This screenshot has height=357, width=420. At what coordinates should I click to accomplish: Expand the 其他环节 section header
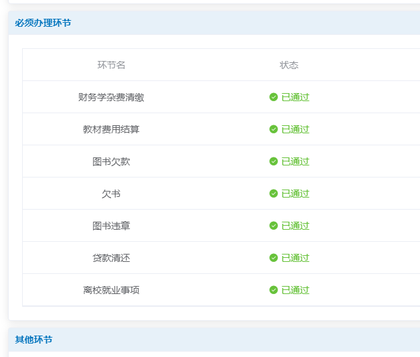point(33,340)
